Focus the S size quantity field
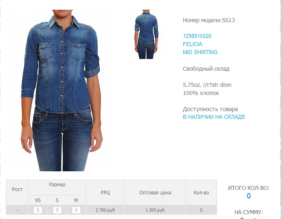Viewport: 283px width, 219px height. [x=57, y=210]
